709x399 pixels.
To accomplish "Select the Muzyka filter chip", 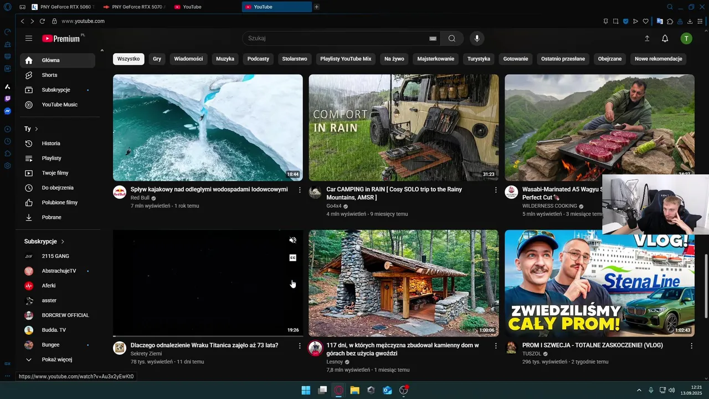I will click(x=225, y=59).
